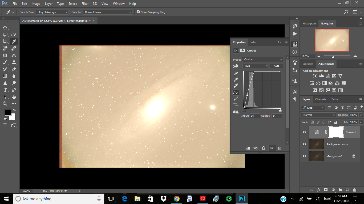This screenshot has width=364, height=204.
Task: Select the Move tool
Action: pos(5,28)
